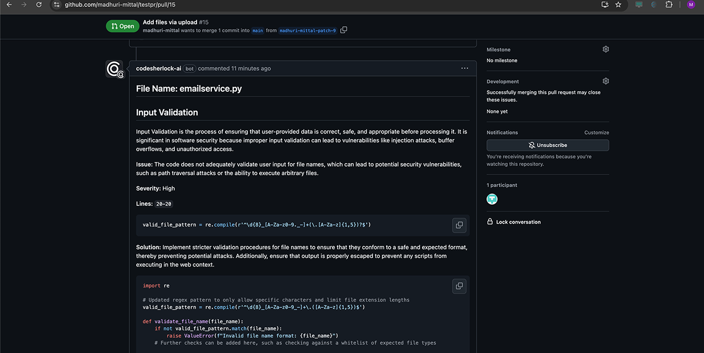The height and width of the screenshot is (353, 704).
Task: Click the codesherlock-ai bot avatar
Action: (x=113, y=68)
